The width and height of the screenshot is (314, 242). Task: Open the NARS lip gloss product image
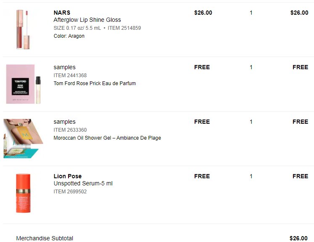pyautogui.click(x=23, y=29)
